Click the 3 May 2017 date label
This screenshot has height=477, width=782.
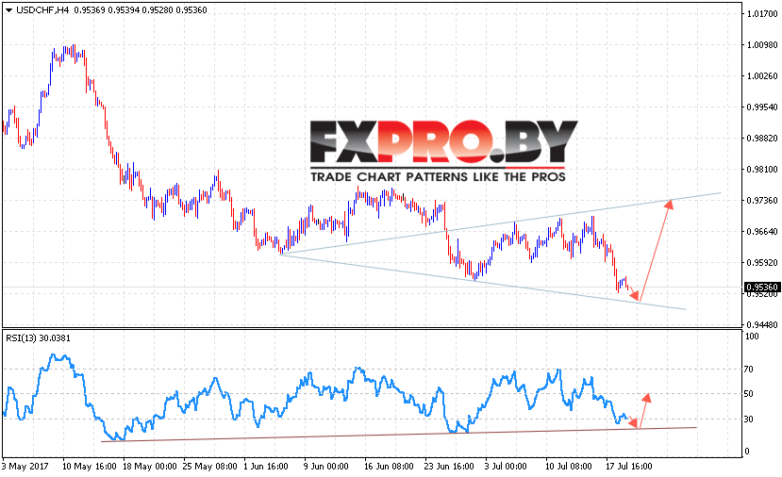click(x=25, y=467)
